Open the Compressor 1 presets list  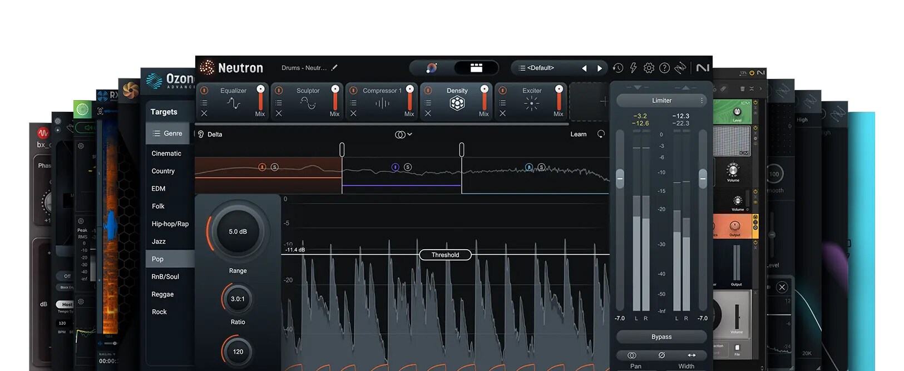[x=353, y=102]
